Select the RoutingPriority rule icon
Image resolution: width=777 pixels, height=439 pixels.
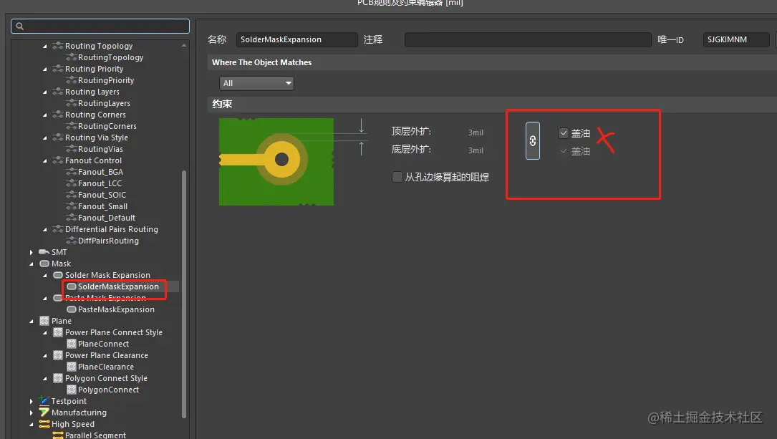pyautogui.click(x=72, y=80)
